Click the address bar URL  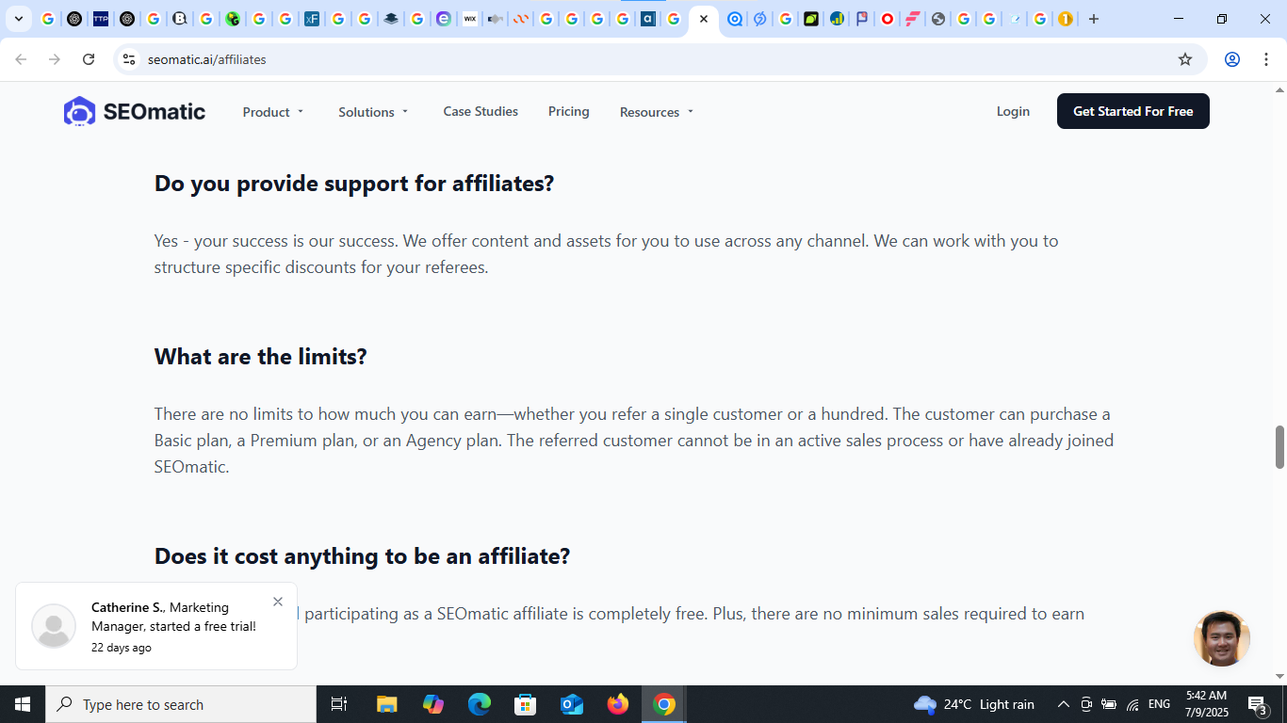207,59
